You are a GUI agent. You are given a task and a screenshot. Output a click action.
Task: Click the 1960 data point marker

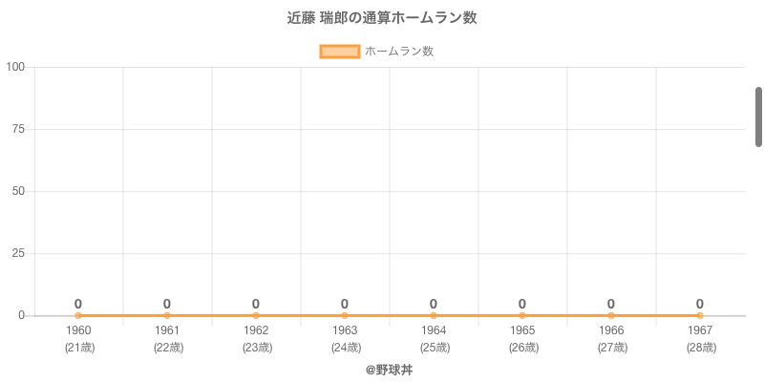point(78,315)
